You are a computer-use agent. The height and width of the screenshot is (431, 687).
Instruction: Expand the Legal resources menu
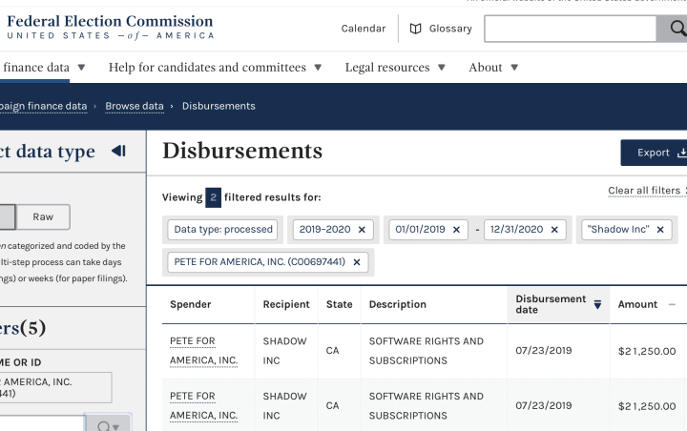394,68
